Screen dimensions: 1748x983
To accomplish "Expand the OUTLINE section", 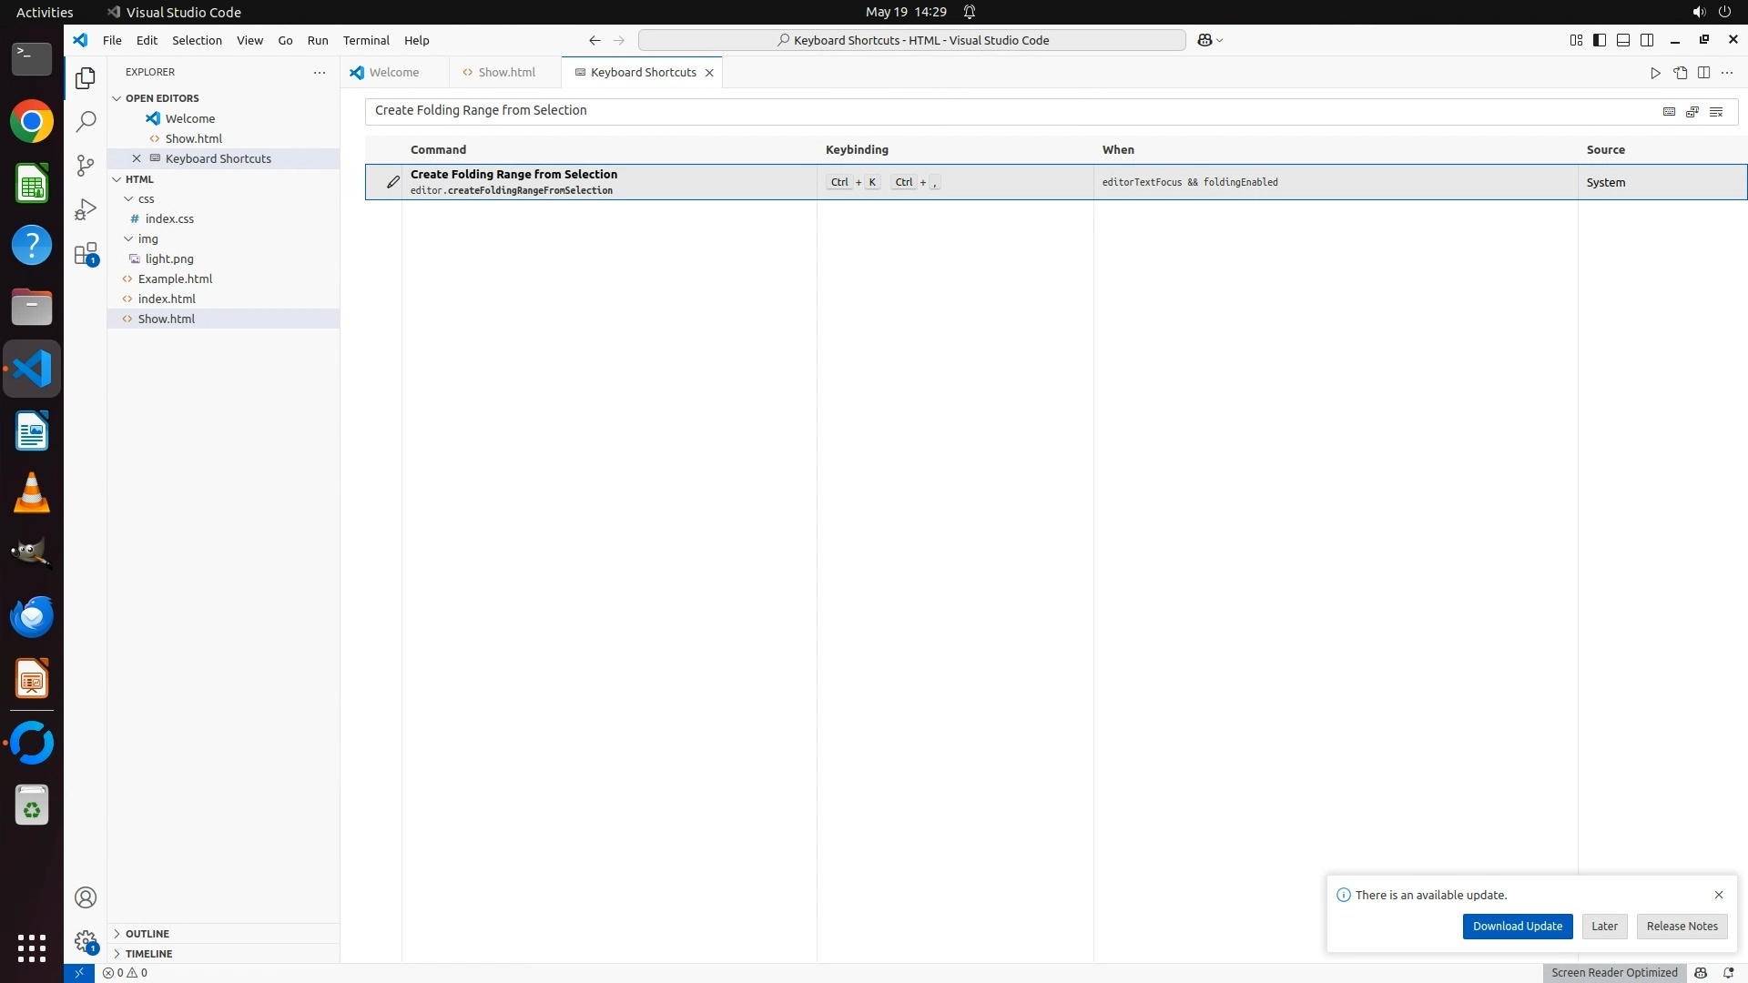I will [x=147, y=934].
